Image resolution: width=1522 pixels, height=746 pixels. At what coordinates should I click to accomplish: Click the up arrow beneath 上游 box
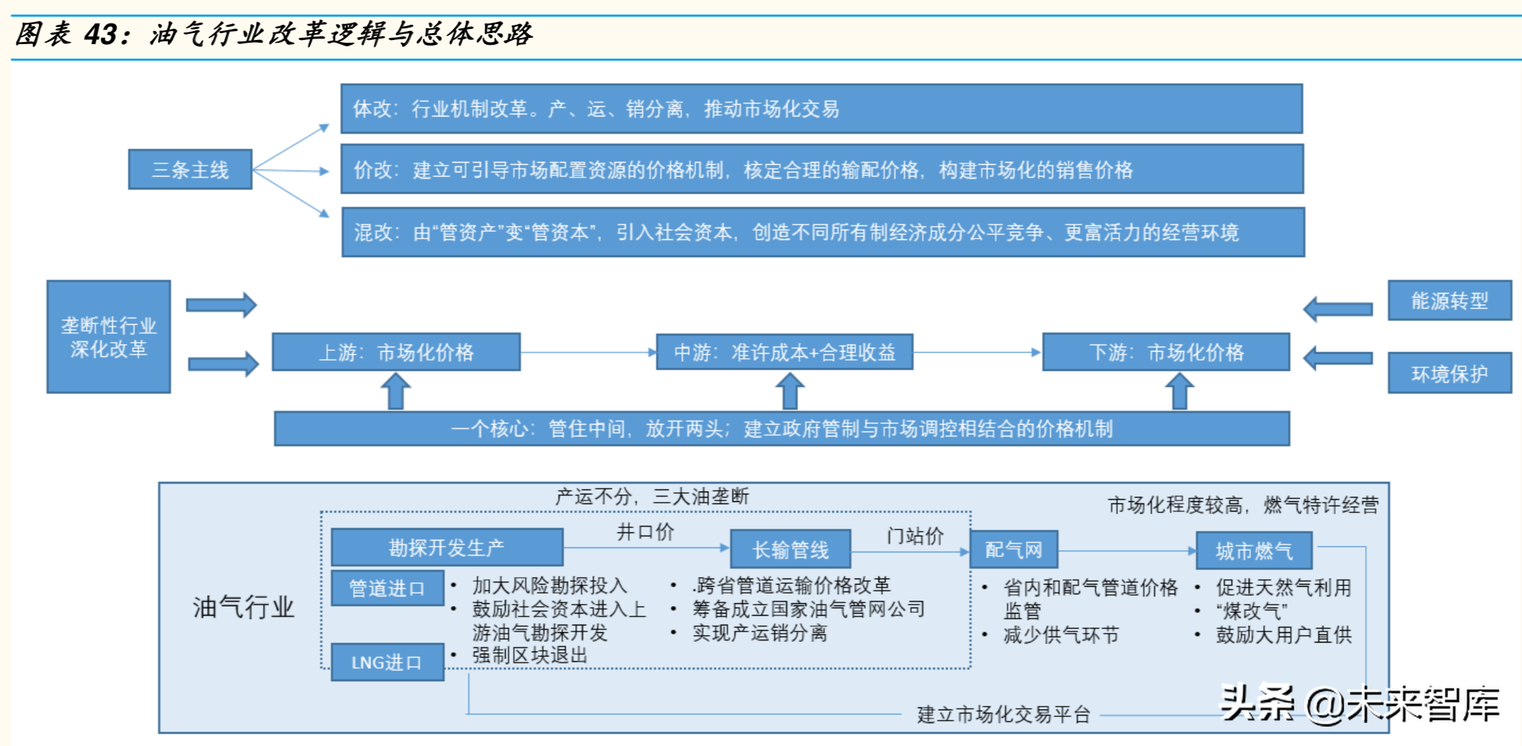click(396, 391)
